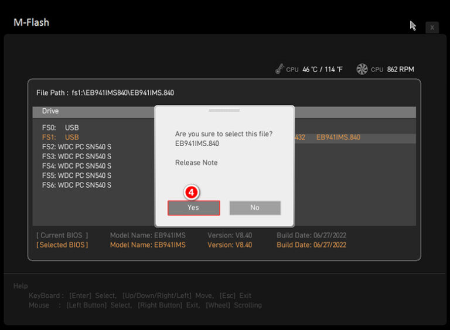This screenshot has height=330, width=450.
Task: Choose the EB941IMS.840 file in list
Action: tap(338, 137)
